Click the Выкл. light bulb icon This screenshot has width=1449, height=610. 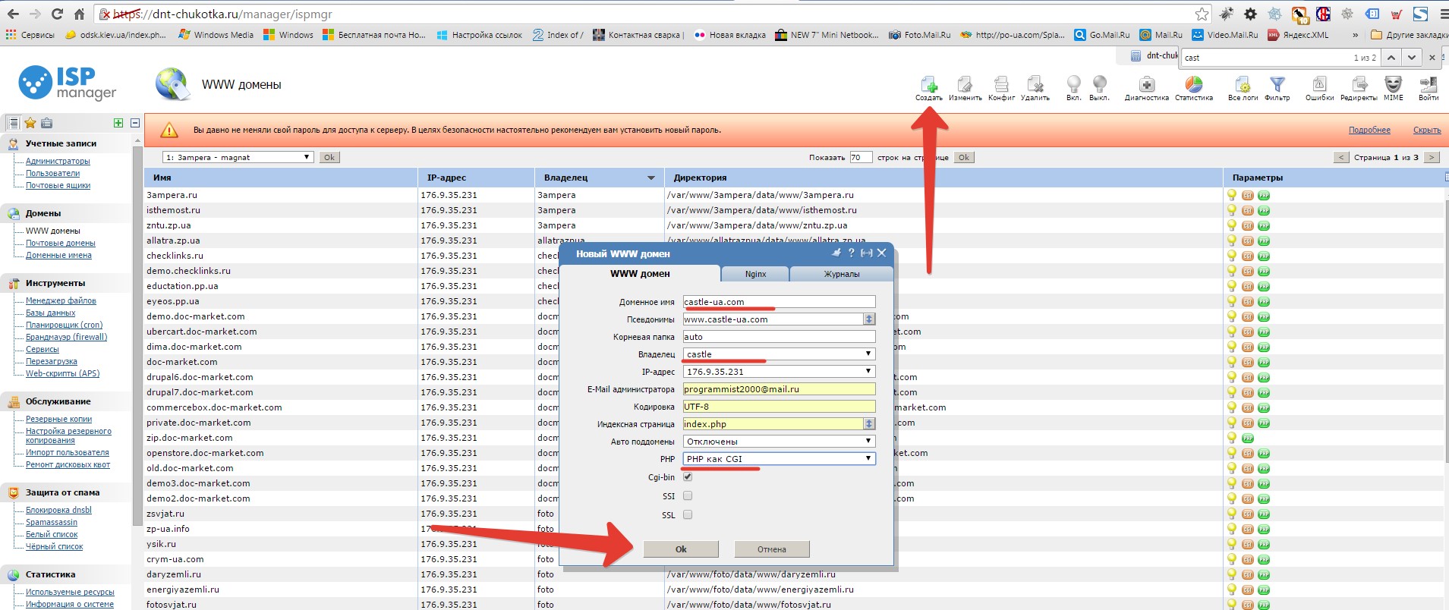(1099, 84)
